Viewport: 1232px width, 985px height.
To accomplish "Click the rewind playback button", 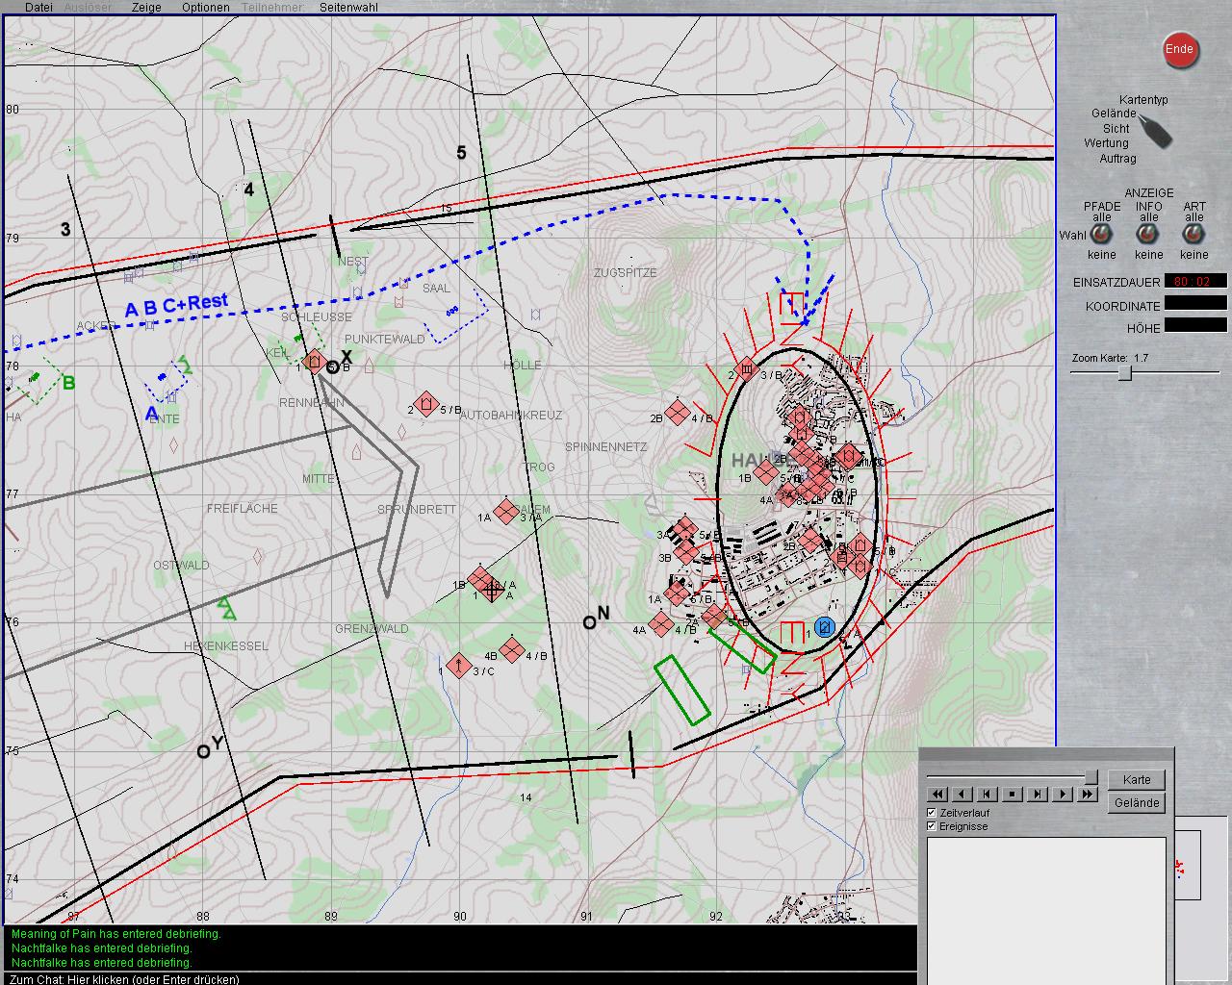I will [x=937, y=794].
